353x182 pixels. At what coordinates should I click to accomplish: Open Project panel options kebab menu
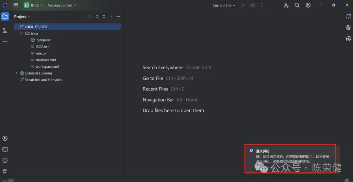(x=111, y=17)
